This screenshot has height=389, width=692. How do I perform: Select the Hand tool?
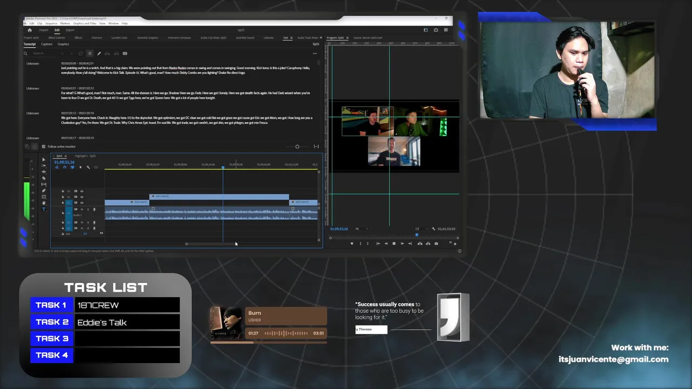(x=44, y=203)
